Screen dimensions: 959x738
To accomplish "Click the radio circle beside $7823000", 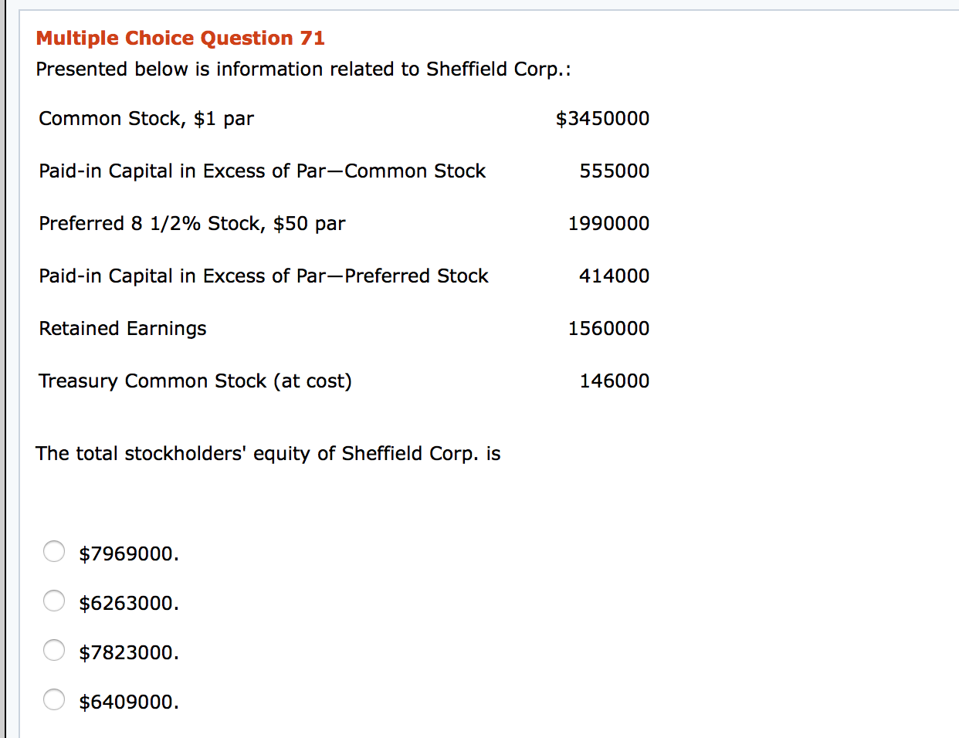I will (x=54, y=650).
